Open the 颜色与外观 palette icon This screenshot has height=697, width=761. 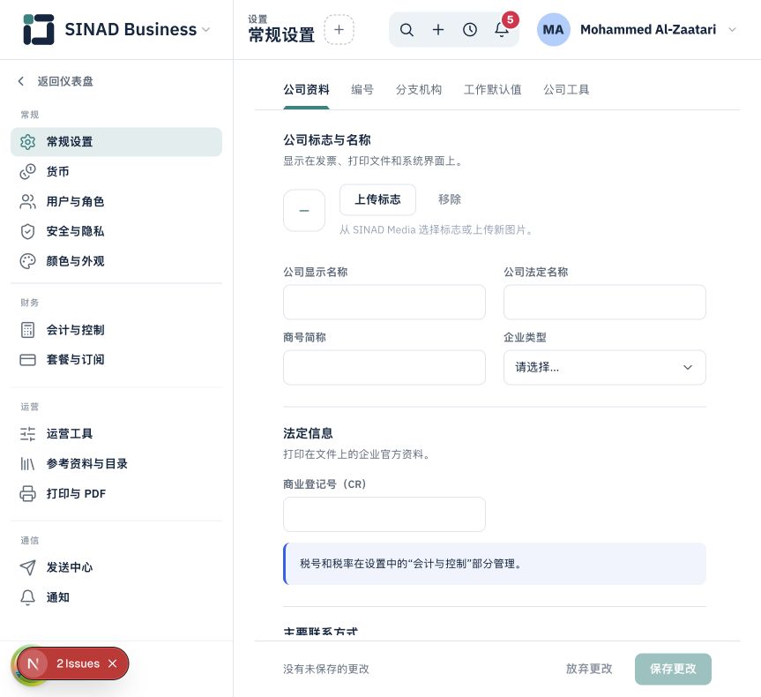tap(27, 261)
